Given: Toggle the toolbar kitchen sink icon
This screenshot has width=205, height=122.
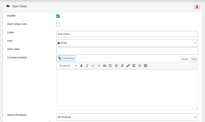Looking at the screenshot, I should pos(146,66).
